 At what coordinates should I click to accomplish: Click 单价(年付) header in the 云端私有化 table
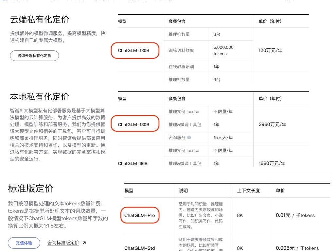click(270, 21)
